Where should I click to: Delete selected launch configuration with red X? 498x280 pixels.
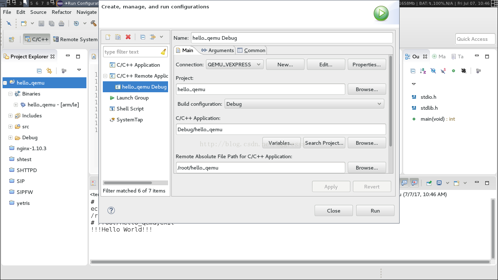pyautogui.click(x=128, y=37)
